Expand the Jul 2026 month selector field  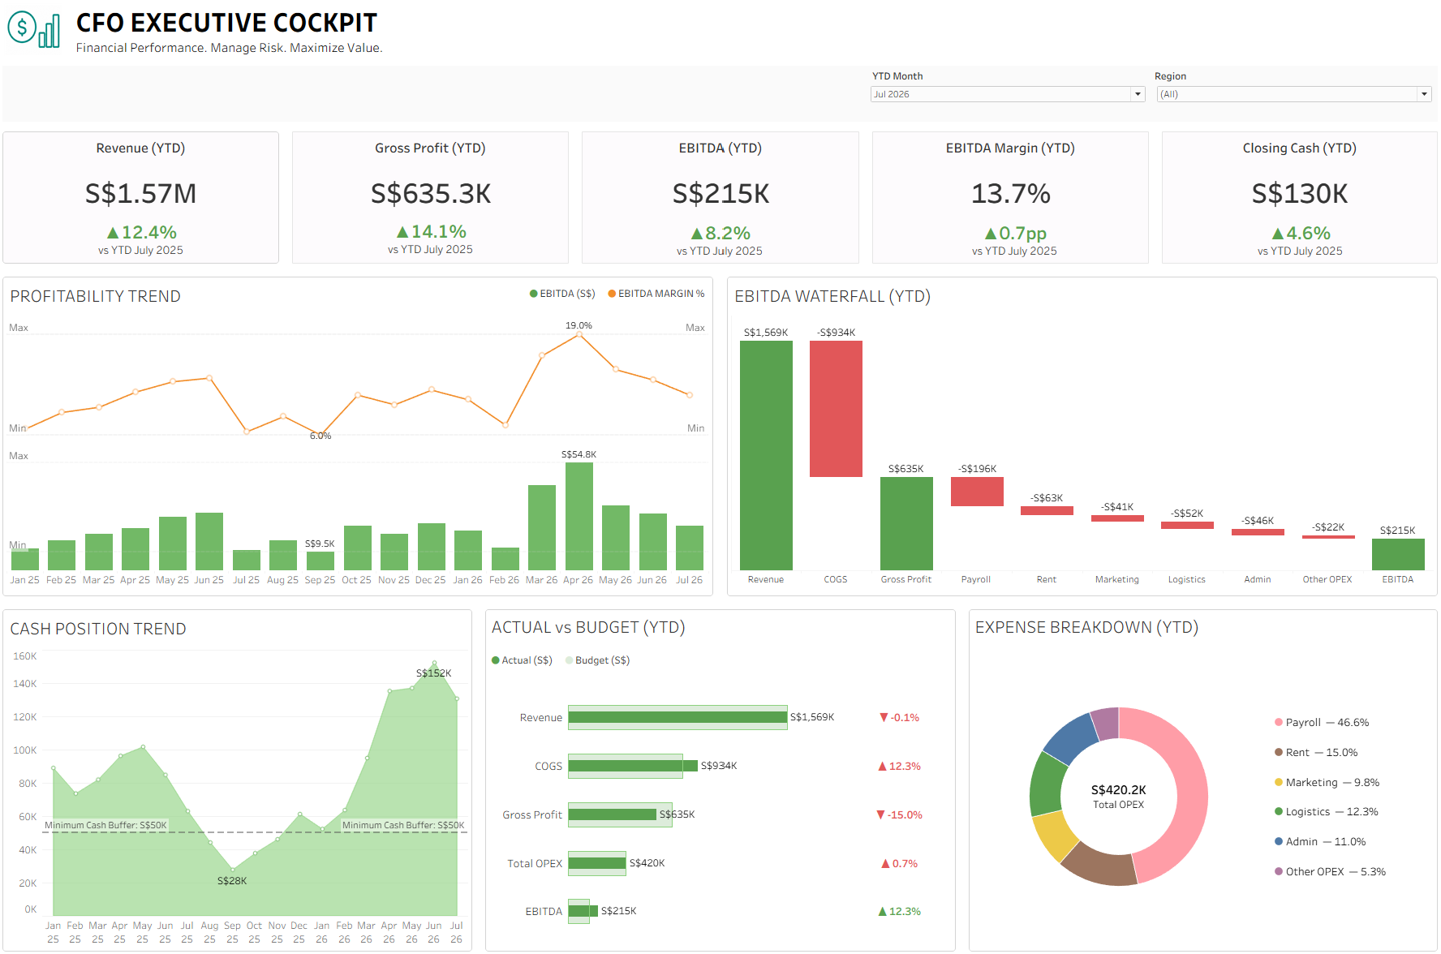click(x=1007, y=94)
